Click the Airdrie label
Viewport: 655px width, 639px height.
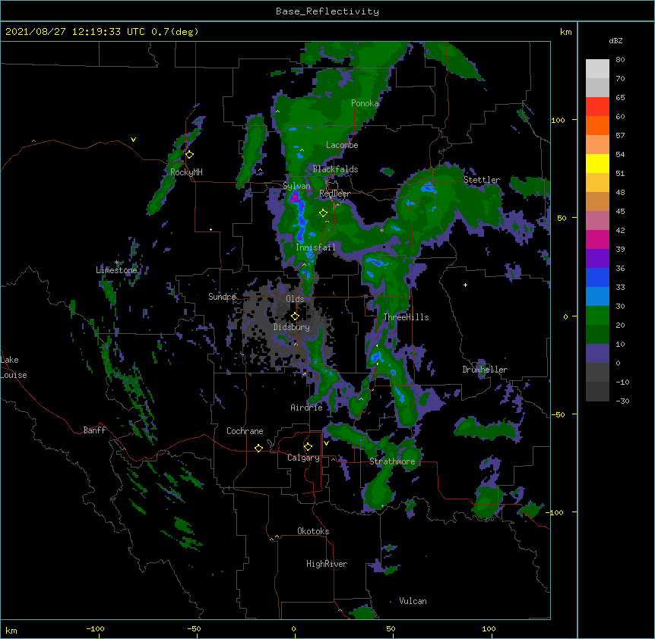pyautogui.click(x=307, y=408)
